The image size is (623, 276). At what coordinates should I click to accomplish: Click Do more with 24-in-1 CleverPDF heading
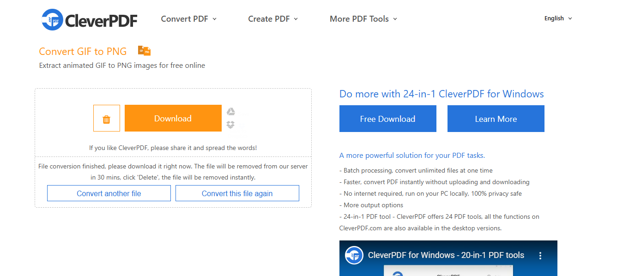pyautogui.click(x=442, y=94)
